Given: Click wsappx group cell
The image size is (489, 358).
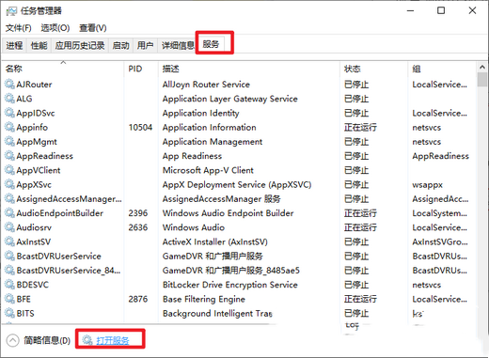Looking at the screenshot, I should (427, 185).
